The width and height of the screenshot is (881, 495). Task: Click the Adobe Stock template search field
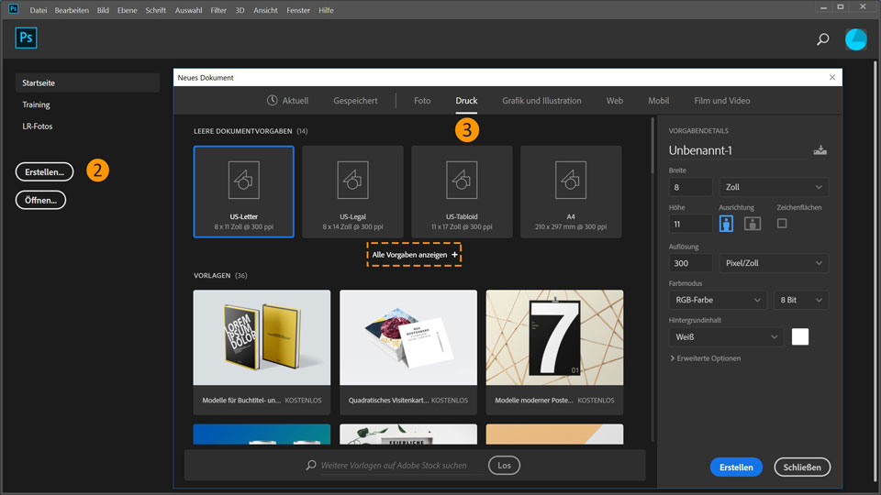(x=401, y=466)
